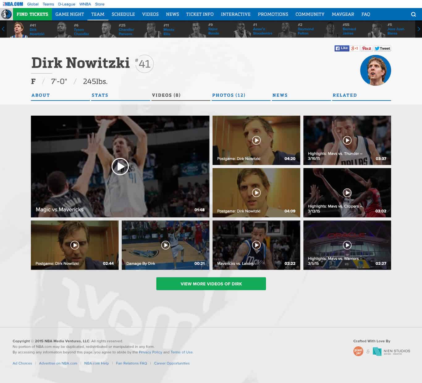Play the 02:44 Postgame Dirk Nowitzki video
Viewport: 422px width, 383px height.
click(x=75, y=245)
